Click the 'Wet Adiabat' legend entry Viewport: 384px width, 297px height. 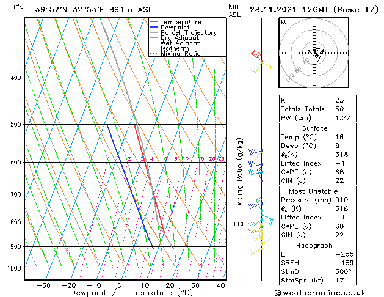(x=180, y=43)
